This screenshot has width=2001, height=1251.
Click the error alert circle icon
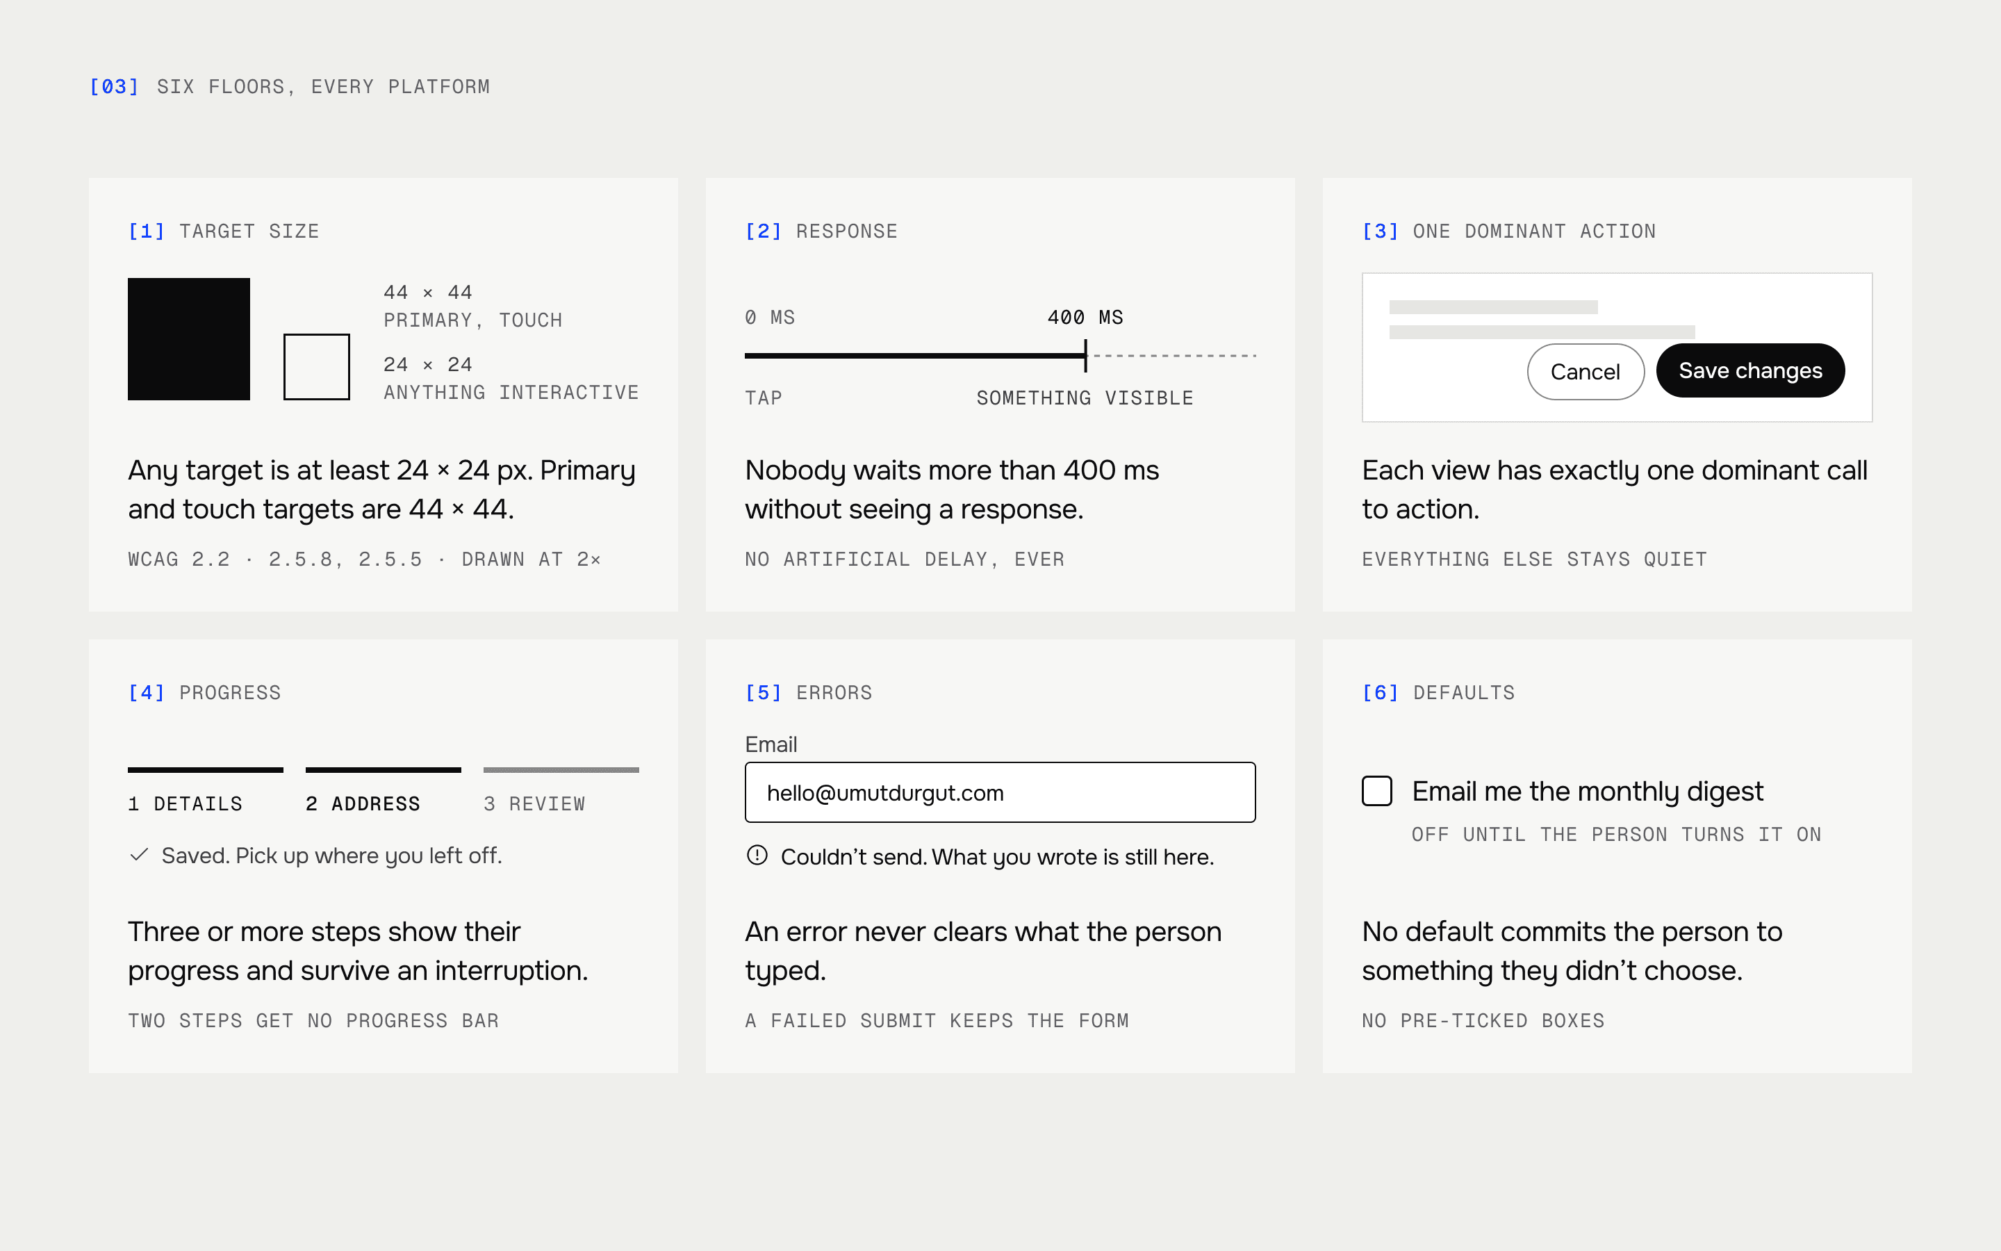pyautogui.click(x=757, y=856)
